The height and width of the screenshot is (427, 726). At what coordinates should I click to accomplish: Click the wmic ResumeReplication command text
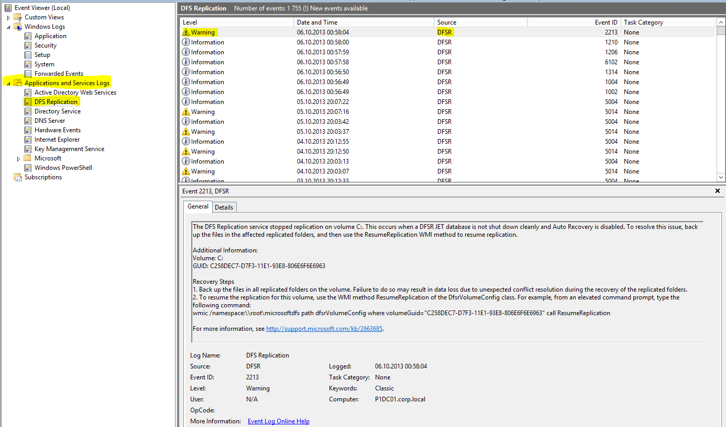tap(401, 313)
